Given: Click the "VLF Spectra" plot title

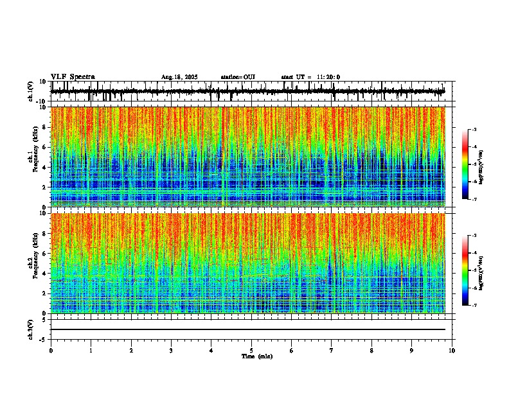Looking at the screenshot, I should 73,77.
